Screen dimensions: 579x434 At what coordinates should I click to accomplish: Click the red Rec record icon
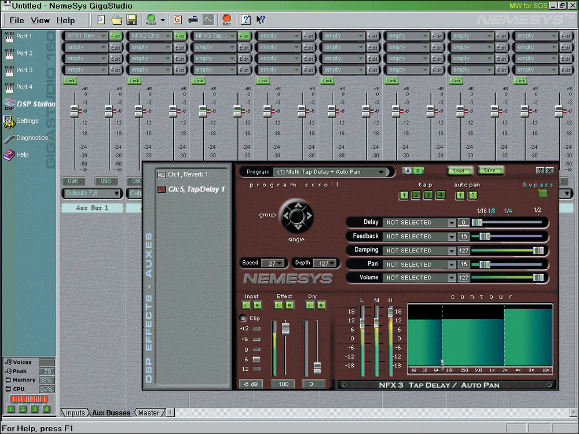tap(226, 20)
